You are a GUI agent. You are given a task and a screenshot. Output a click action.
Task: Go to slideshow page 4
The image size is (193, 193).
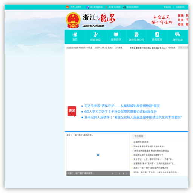(x=123, y=173)
